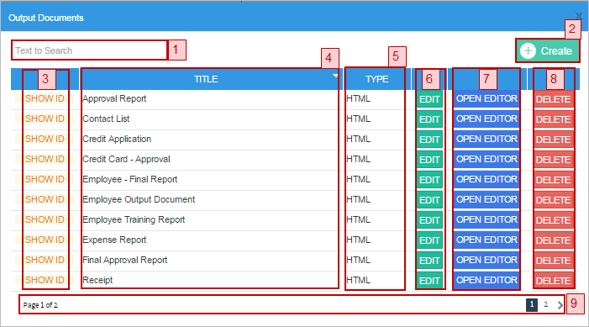Delete the Credit Card - Approval document
The height and width of the screenshot is (327, 589).
click(554, 160)
